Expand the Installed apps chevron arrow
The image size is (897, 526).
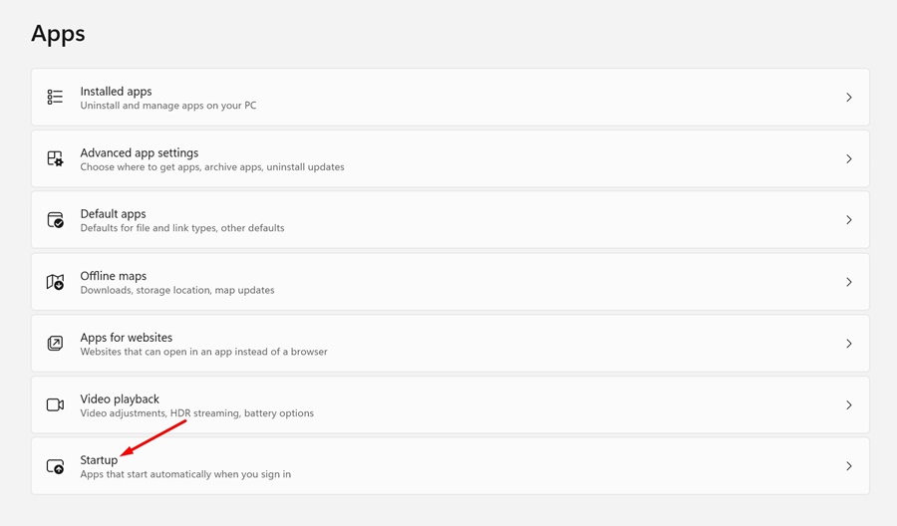[849, 98]
